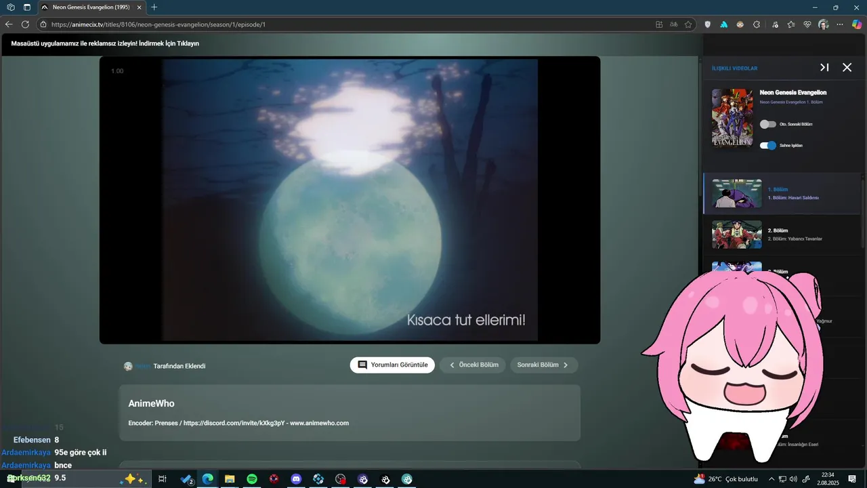The width and height of the screenshot is (867, 488).
Task: Open the uploader avatar beside Tarafından Eklendi
Action: point(128,366)
